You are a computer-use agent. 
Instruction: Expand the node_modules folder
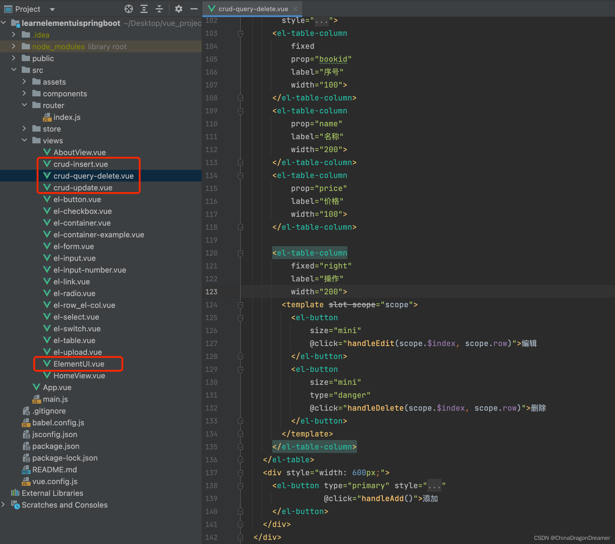(x=14, y=46)
